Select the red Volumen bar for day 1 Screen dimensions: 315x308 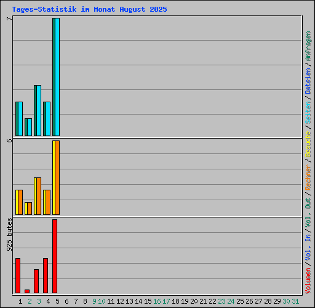click(18, 275)
